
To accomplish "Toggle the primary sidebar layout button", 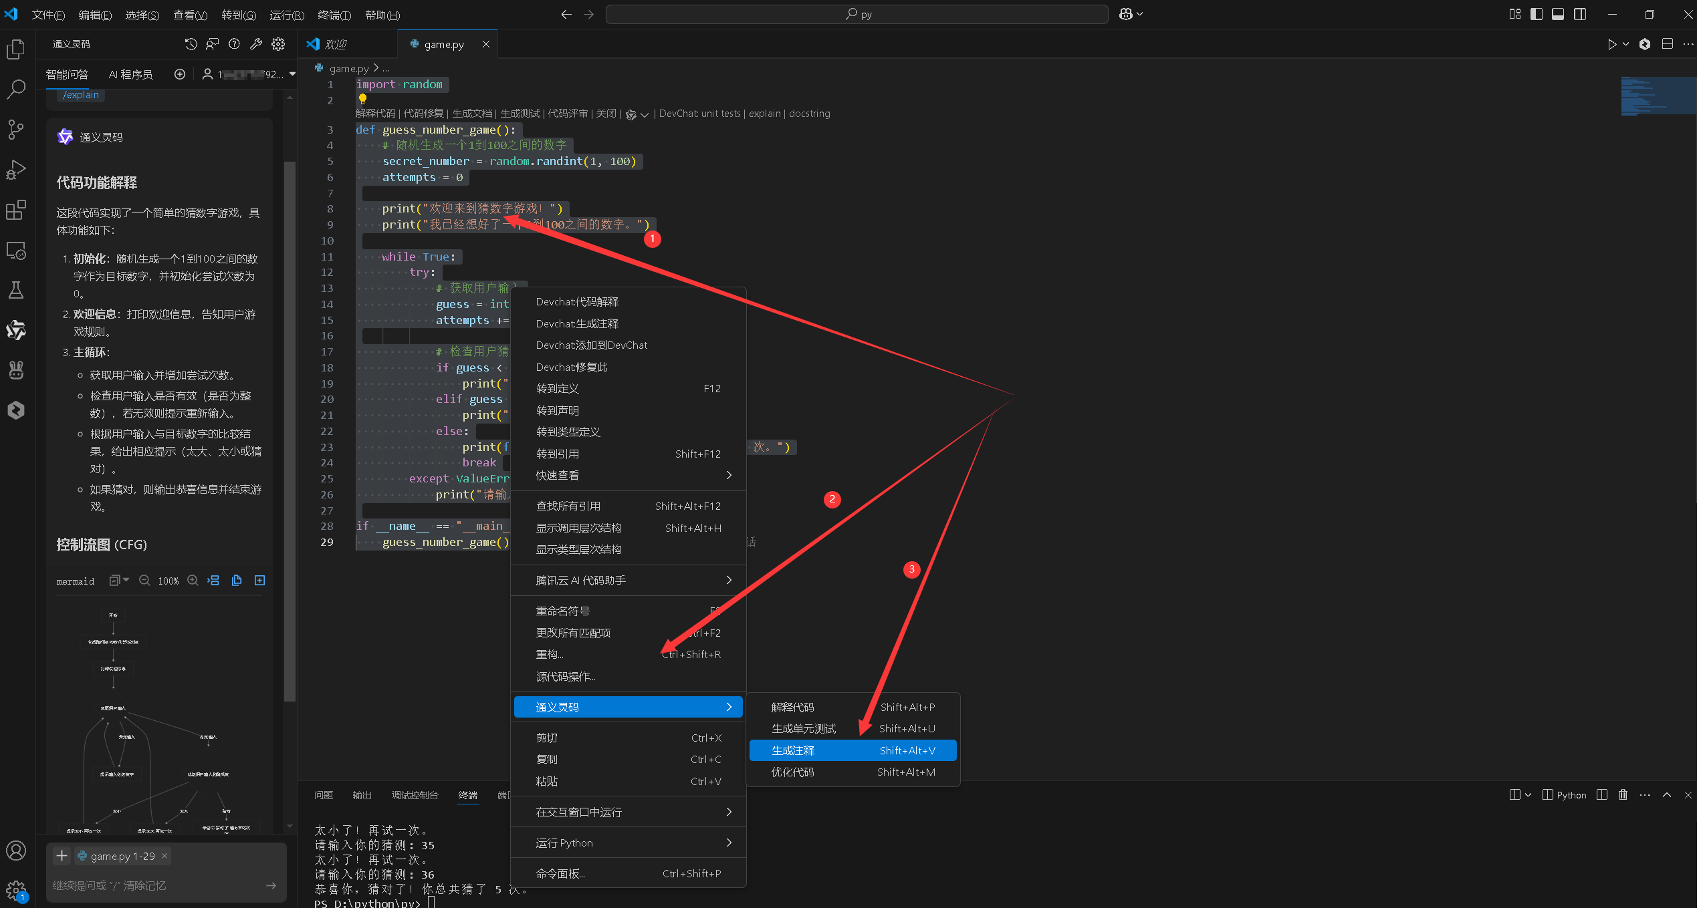I will point(1537,14).
